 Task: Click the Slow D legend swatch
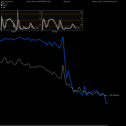(x=2, y=3)
